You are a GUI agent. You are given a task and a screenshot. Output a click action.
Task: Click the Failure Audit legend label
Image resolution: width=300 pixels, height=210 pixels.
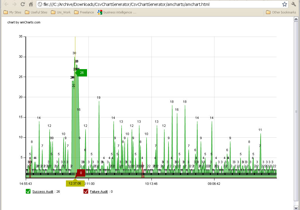click(x=99, y=192)
